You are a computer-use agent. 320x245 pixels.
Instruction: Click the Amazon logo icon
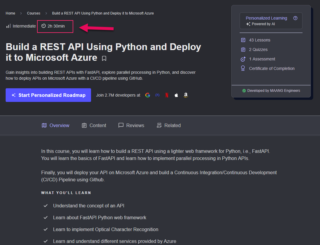186,95
